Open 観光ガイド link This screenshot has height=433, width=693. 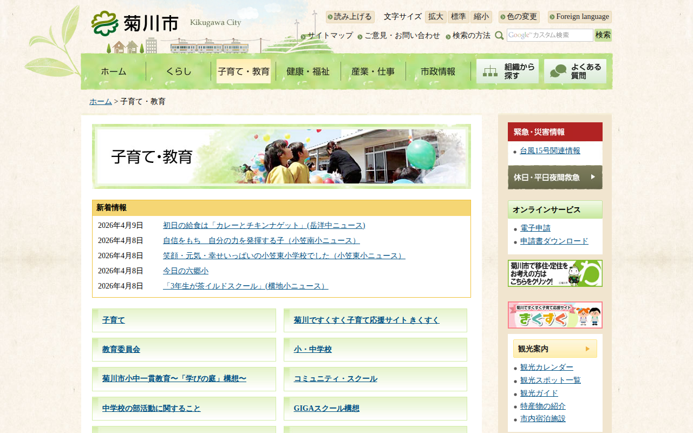click(x=539, y=393)
